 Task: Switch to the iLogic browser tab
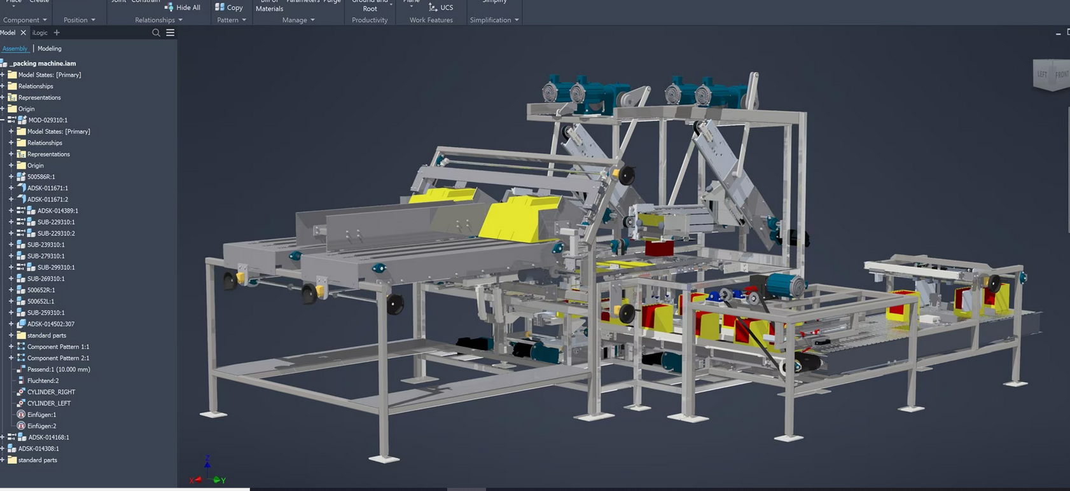(x=40, y=32)
